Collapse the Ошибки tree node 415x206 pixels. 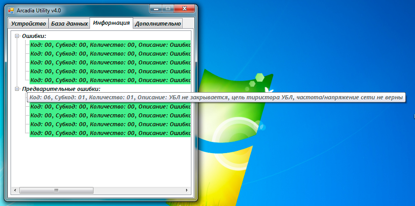(x=17, y=36)
